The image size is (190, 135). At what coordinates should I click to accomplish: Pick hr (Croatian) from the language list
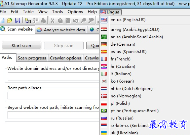(145, 66)
